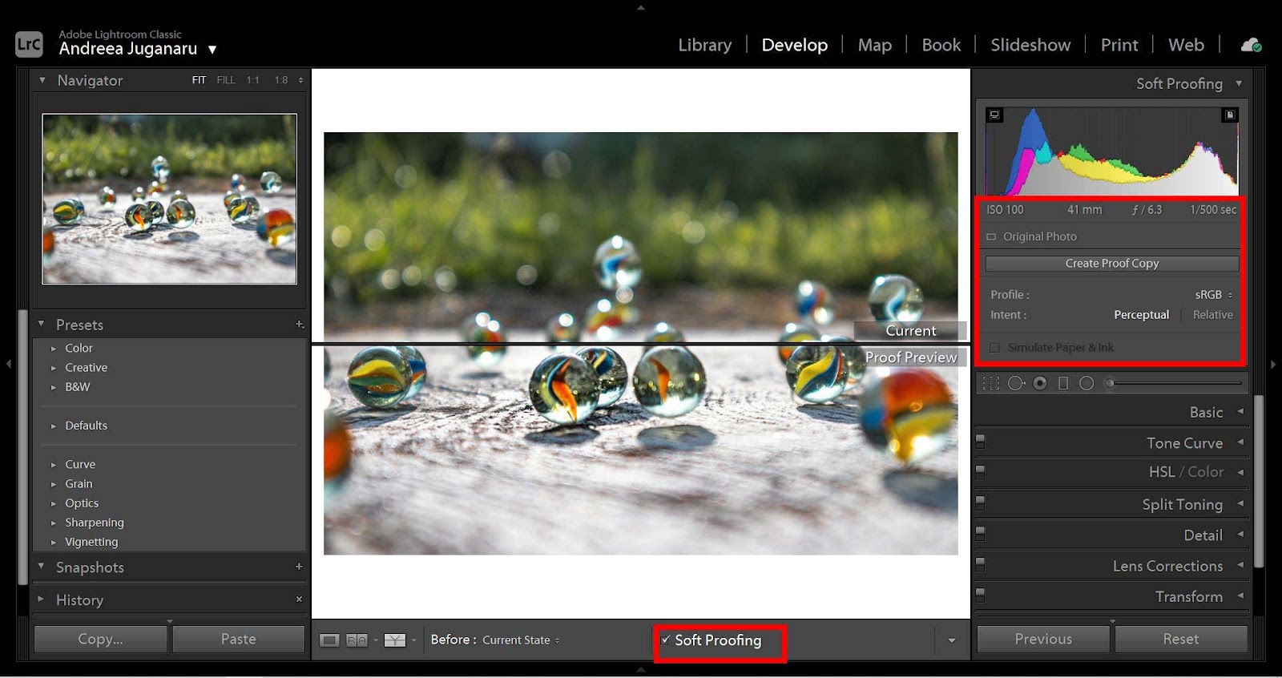Hide the bottom filmstrip panel arrow
This screenshot has height=678, width=1282.
(640, 669)
